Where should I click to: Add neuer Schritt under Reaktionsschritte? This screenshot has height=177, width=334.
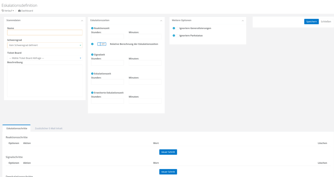click(x=168, y=152)
